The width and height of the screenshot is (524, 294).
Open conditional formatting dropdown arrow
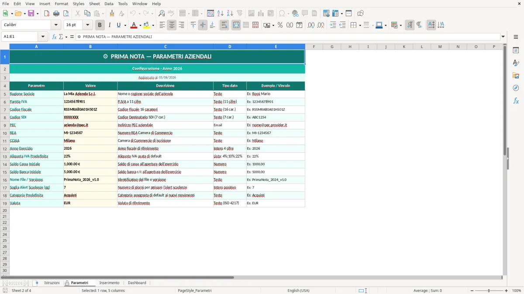(x=400, y=25)
